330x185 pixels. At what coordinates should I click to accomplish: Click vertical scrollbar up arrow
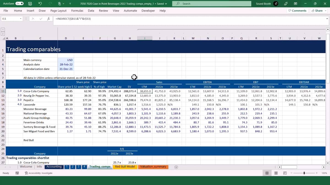[x=328, y=29]
